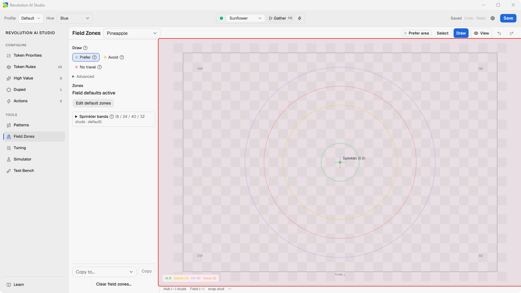Open the Sunflower field dropdown
521x293 pixels.
(x=246, y=18)
